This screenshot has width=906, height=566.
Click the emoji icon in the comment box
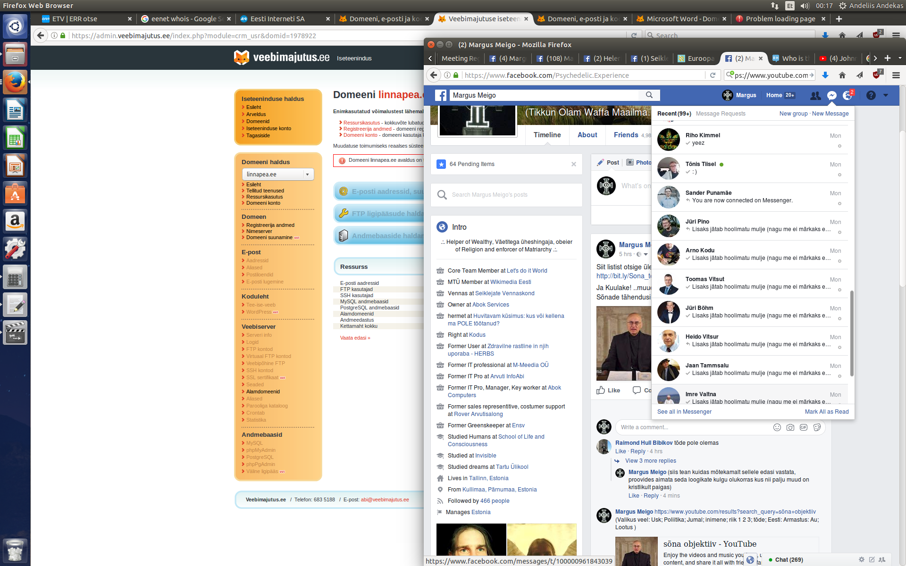(777, 427)
